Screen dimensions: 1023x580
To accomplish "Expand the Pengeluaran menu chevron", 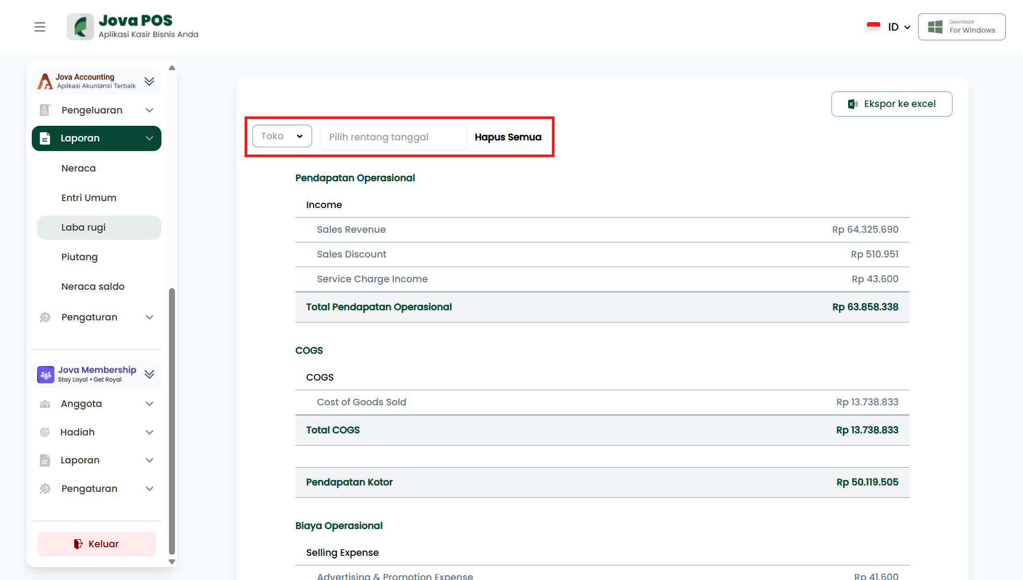I will 150,110.
